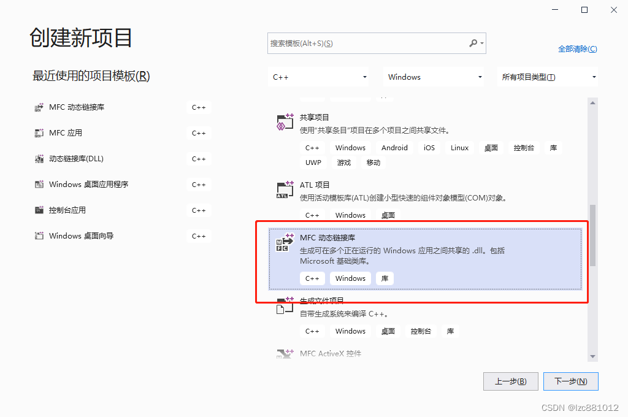The width and height of the screenshot is (628, 417).
Task: Click the 移动 tag under 共享项目
Action: point(373,163)
